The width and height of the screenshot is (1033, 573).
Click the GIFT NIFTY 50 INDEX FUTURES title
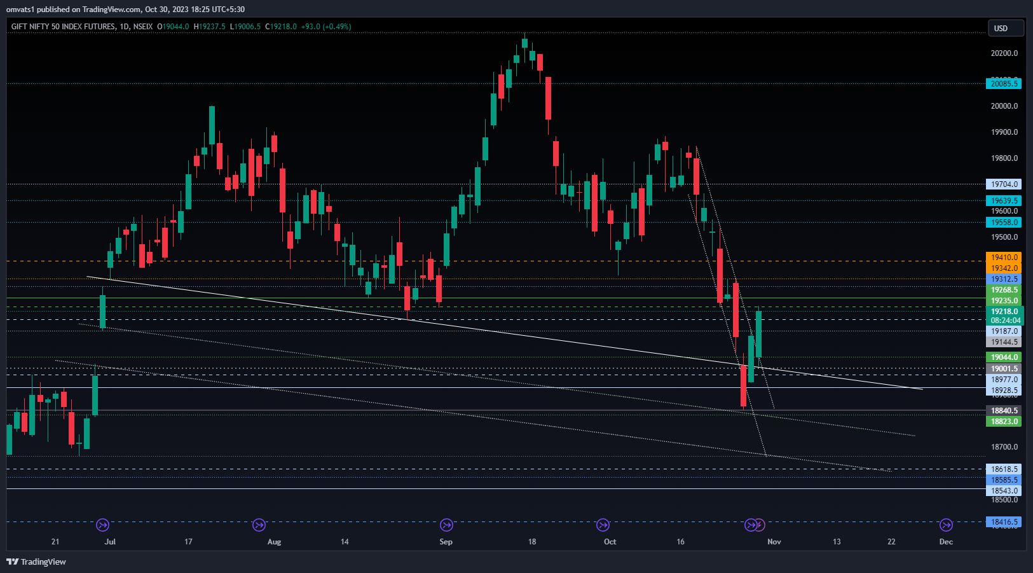point(63,27)
